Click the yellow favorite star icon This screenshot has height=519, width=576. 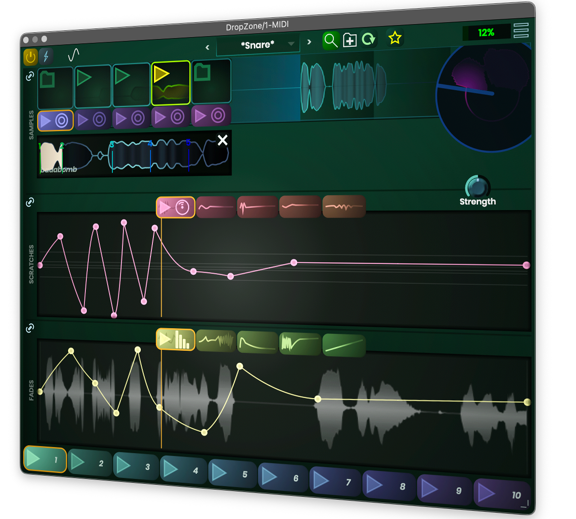pos(395,38)
